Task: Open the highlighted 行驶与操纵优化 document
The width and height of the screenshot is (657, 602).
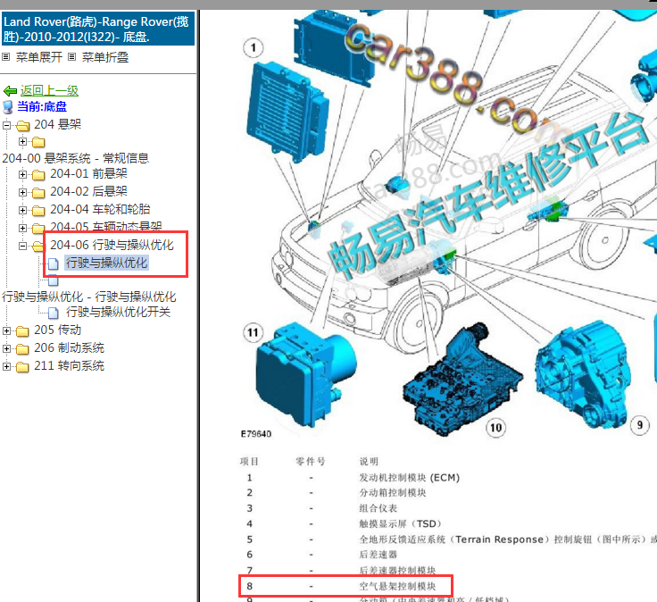Action: 107,263
